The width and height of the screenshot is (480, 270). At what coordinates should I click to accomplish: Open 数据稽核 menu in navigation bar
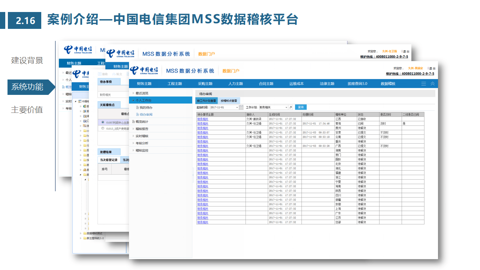388,84
